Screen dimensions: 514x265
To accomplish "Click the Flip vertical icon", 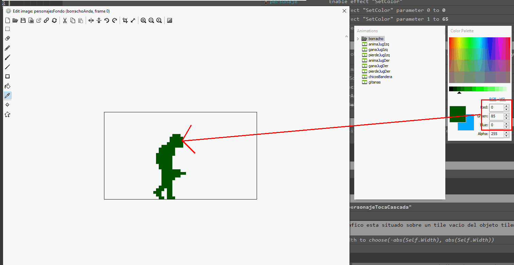I will 99,20.
